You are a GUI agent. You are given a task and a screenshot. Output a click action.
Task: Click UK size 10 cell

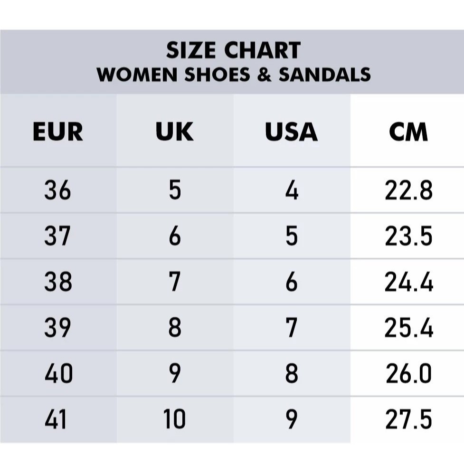pyautogui.click(x=175, y=420)
